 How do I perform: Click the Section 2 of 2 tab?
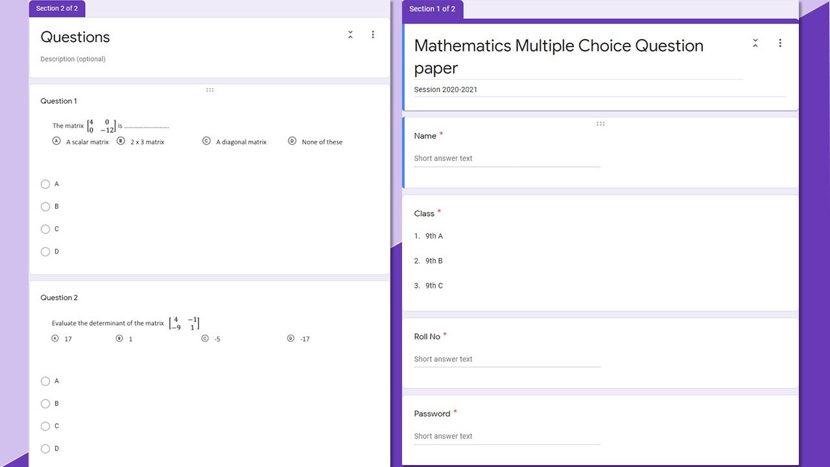57,8
